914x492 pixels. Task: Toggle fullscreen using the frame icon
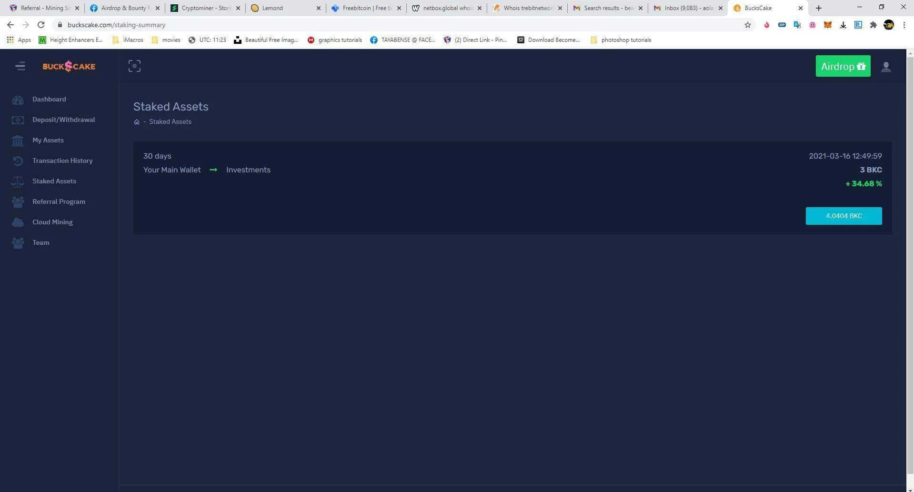point(134,66)
